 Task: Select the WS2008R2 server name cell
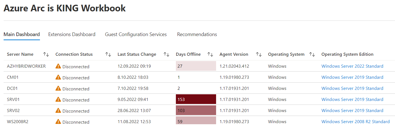(17, 122)
